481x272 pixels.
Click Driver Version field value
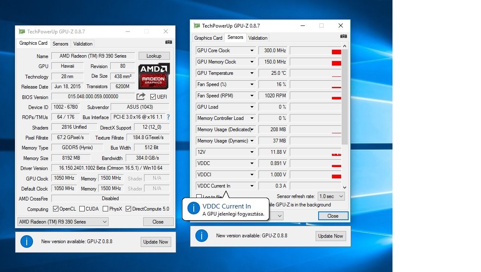click(110, 168)
